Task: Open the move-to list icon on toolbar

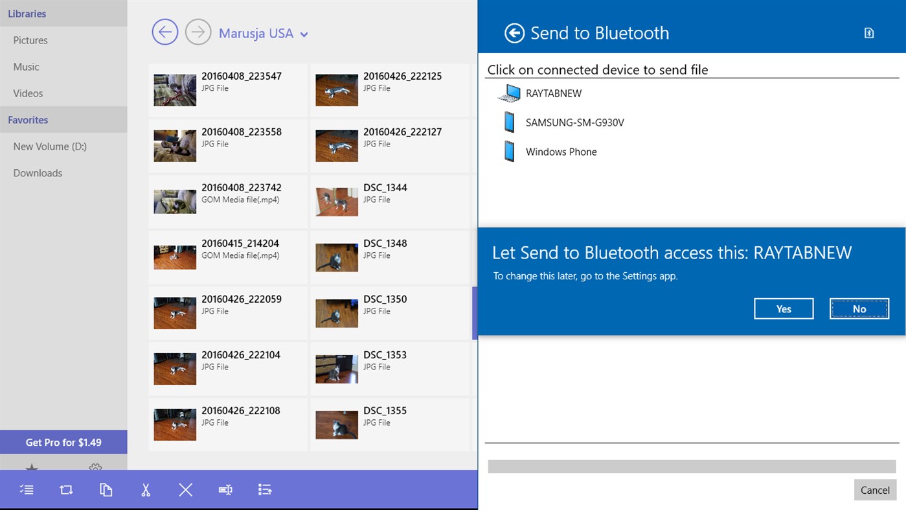Action: coord(265,489)
